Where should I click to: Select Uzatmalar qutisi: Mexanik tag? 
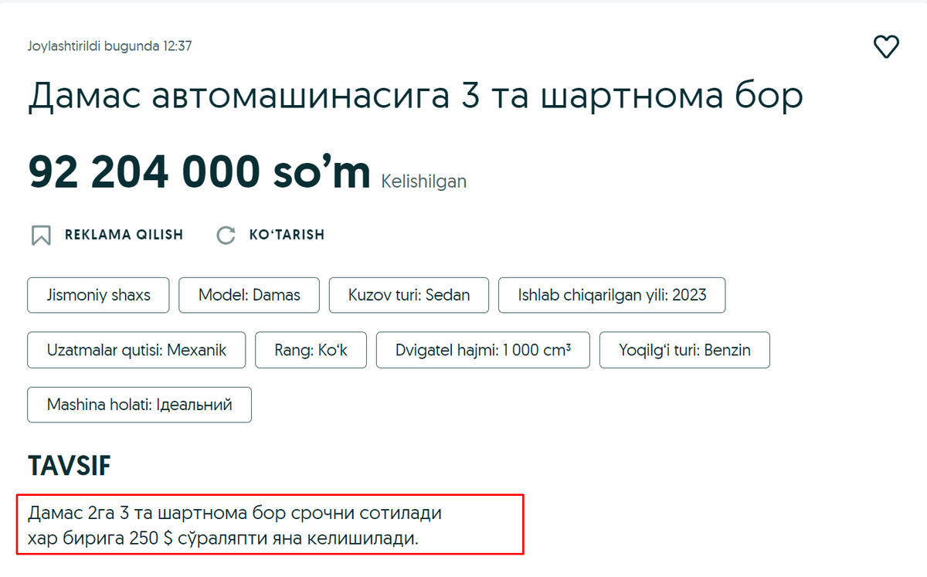(137, 350)
